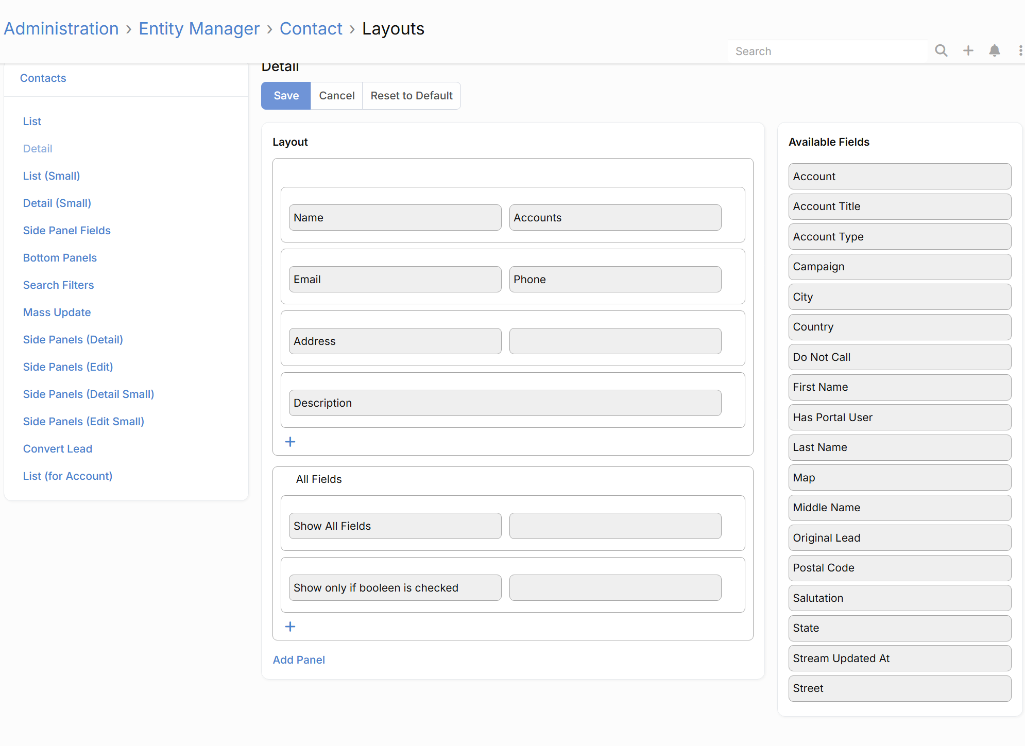The height and width of the screenshot is (746, 1025).
Task: Cancel layout editing
Action: [336, 96]
